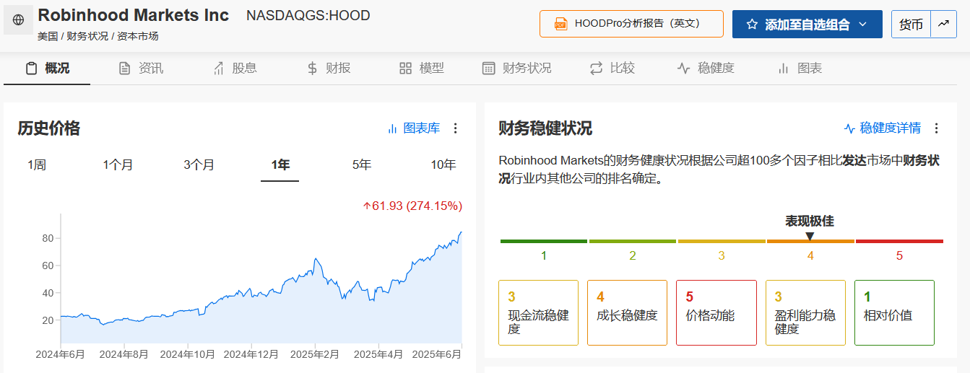The width and height of the screenshot is (970, 373).
Task: Select the 1年 price range
Action: pyautogui.click(x=280, y=165)
